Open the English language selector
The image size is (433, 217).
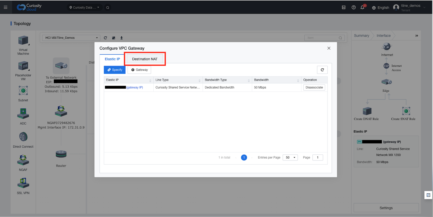pyautogui.click(x=381, y=7)
